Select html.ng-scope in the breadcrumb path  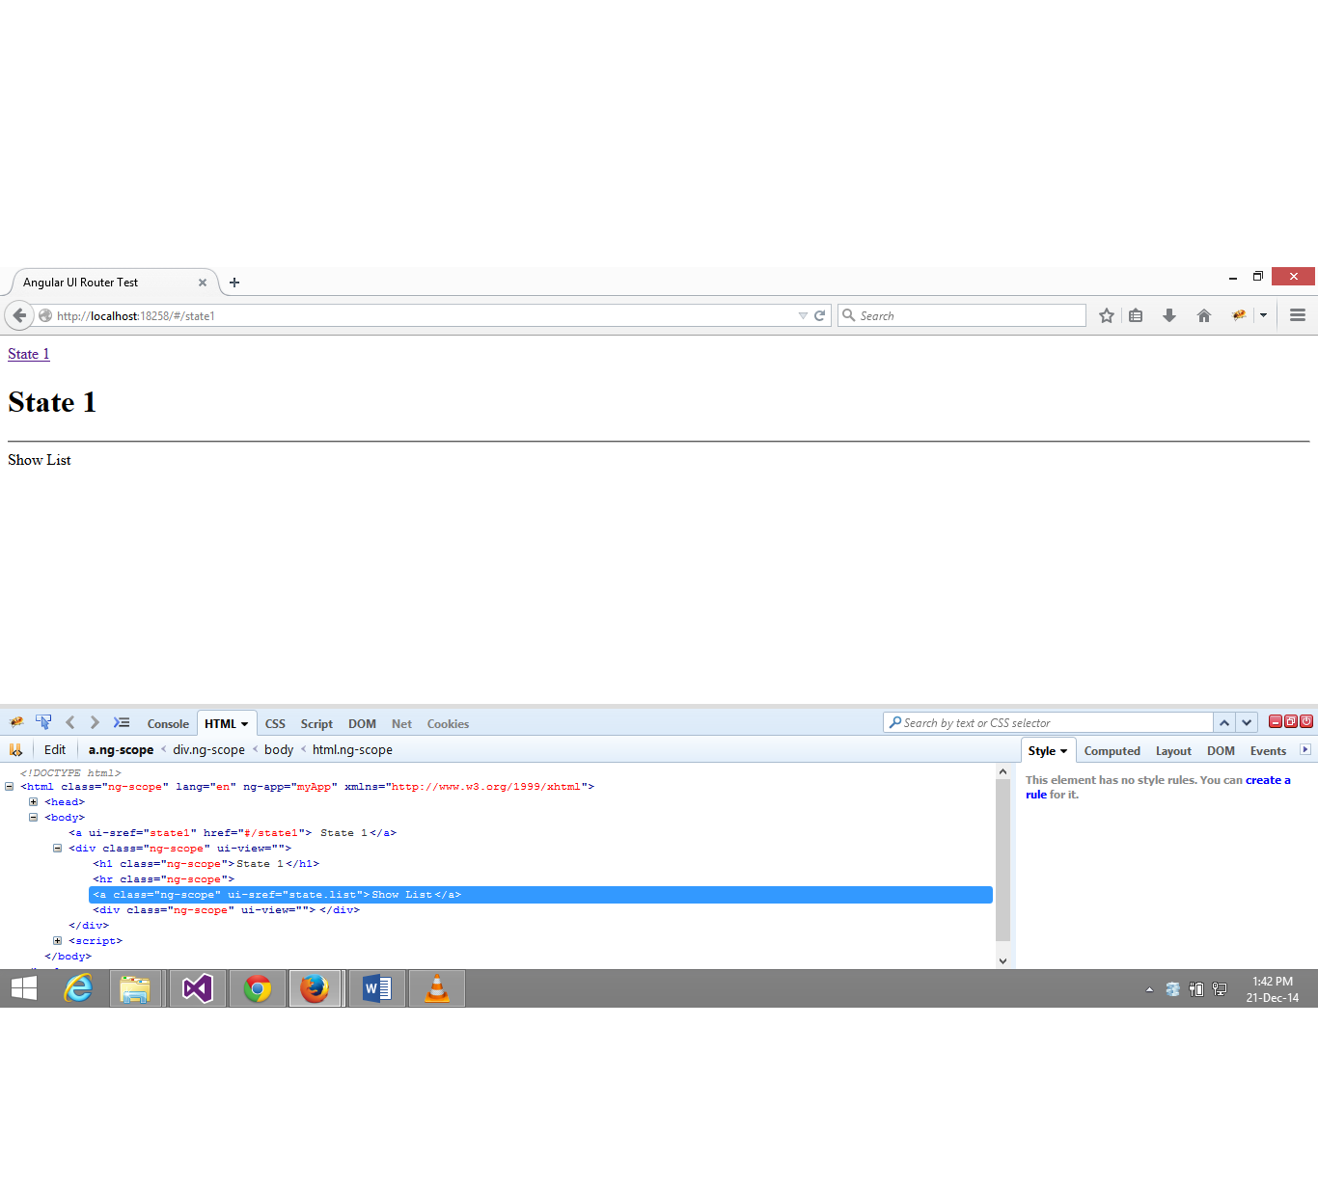[352, 749]
